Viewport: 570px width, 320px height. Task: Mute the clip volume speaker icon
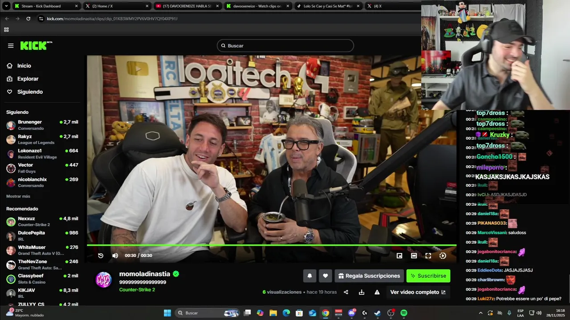click(115, 256)
